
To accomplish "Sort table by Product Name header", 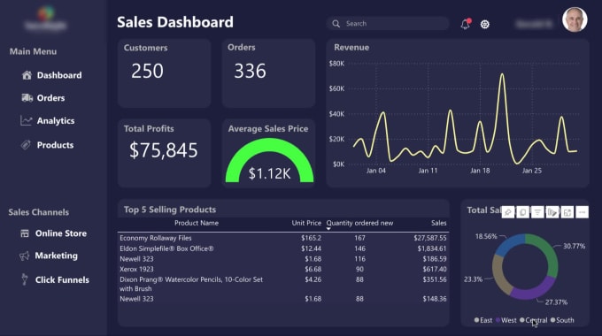I will click(197, 223).
